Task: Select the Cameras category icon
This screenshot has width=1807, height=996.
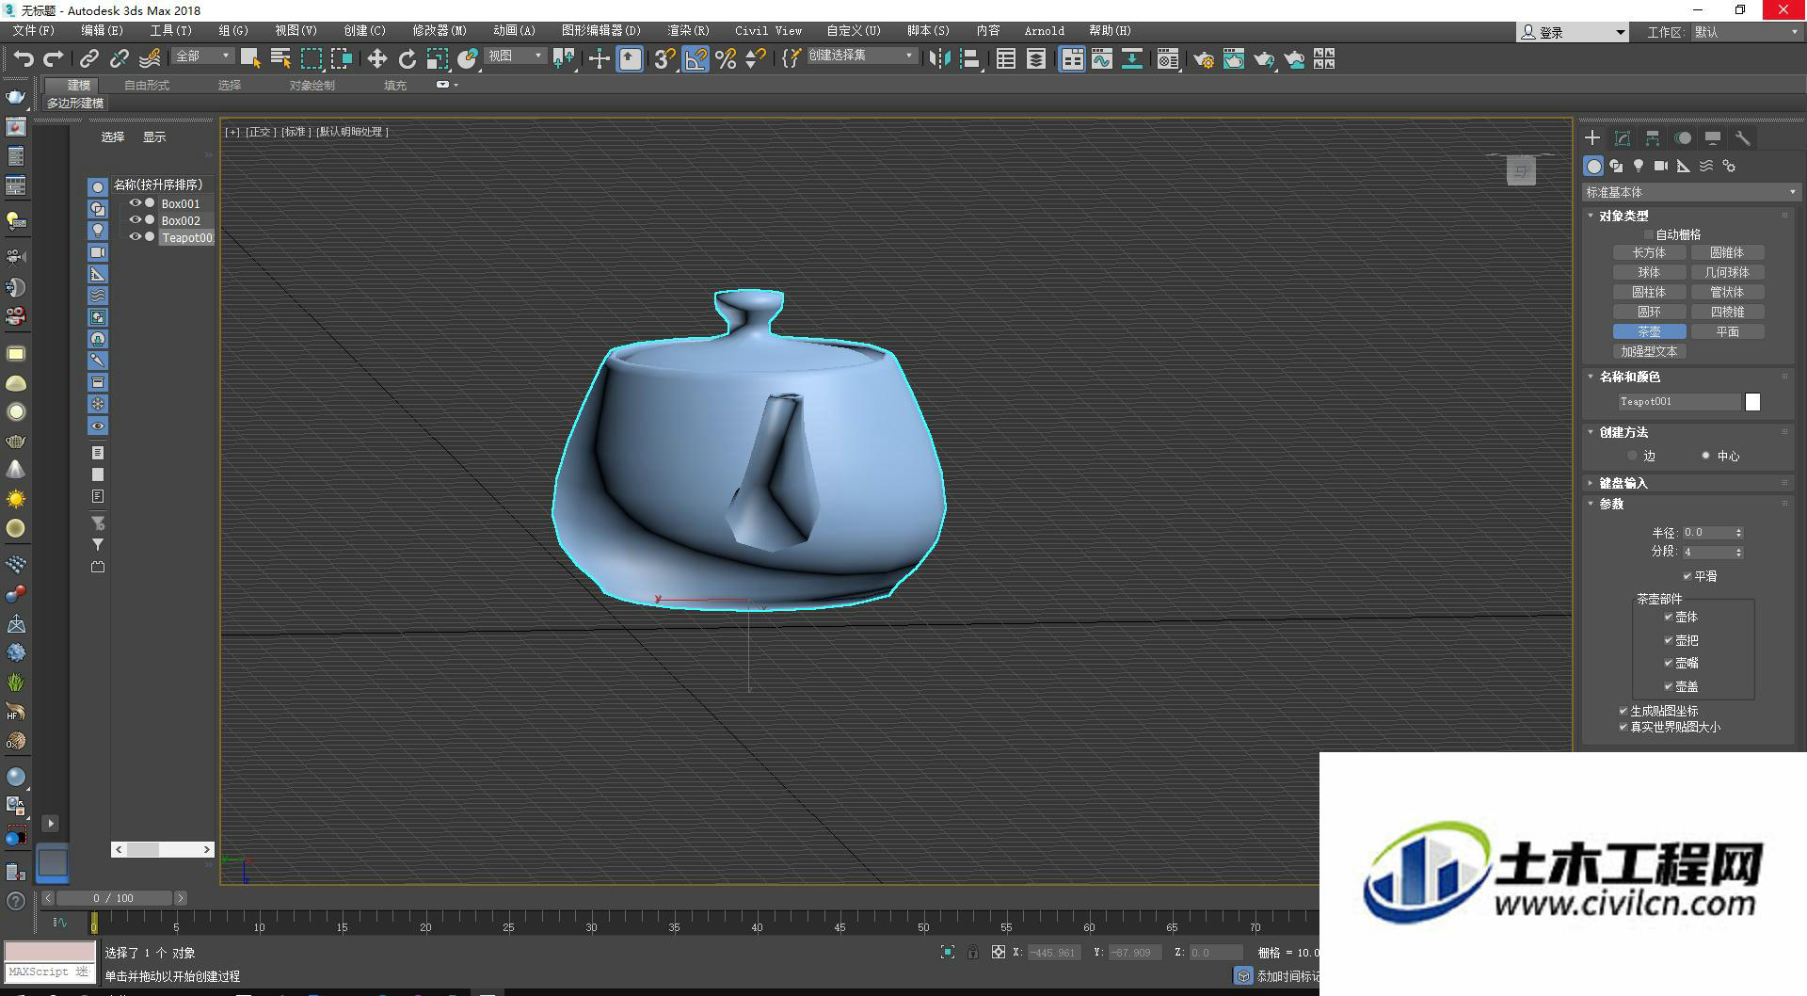Action: click(1661, 166)
